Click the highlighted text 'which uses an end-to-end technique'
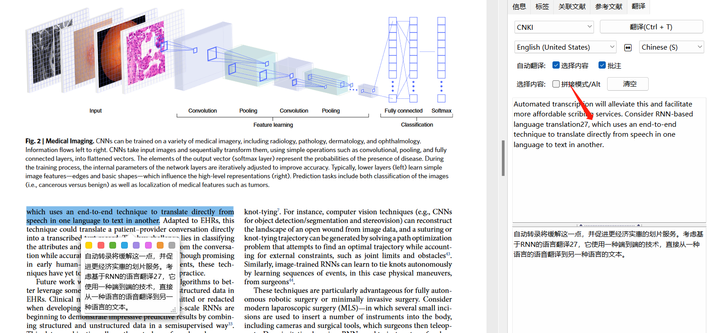This screenshot has width=711, height=333. coord(89,212)
